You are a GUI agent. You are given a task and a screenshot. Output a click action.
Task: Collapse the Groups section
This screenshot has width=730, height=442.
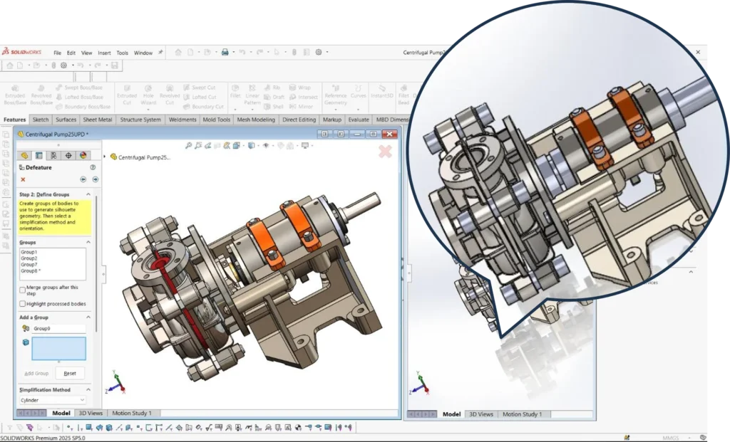pyautogui.click(x=88, y=242)
